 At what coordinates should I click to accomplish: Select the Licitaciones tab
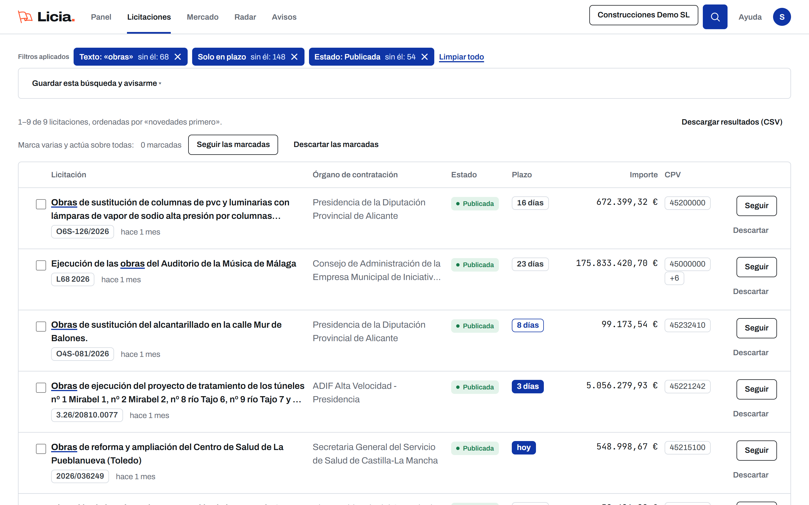pos(149,17)
